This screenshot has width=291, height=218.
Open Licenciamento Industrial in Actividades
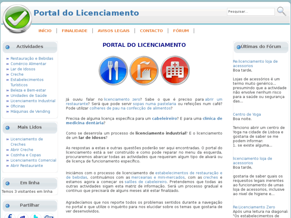pos(33,101)
